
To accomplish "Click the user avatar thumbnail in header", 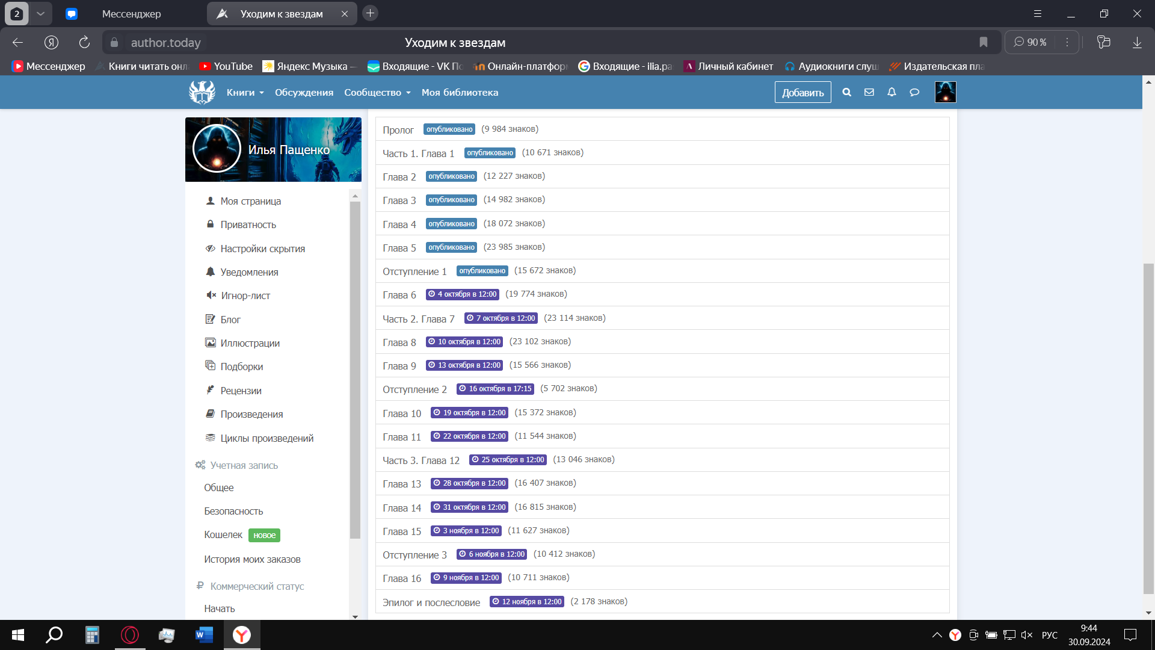I will (x=945, y=92).
